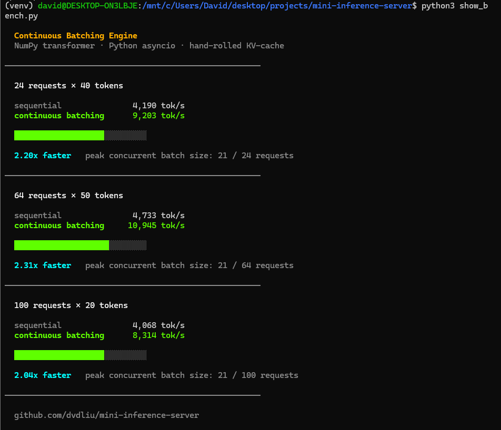Click the 'python3 show_b' command text
This screenshot has width=501, height=430.
point(454,6)
